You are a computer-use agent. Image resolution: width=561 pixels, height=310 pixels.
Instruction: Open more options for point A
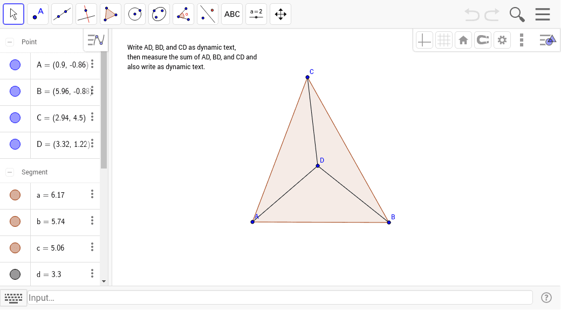tap(92, 64)
